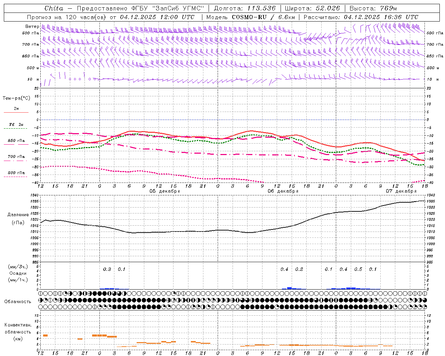Click the provider text ФГБУ "ЗапСиб УГМС"
This screenshot has height=356, width=445.
(x=168, y=8)
